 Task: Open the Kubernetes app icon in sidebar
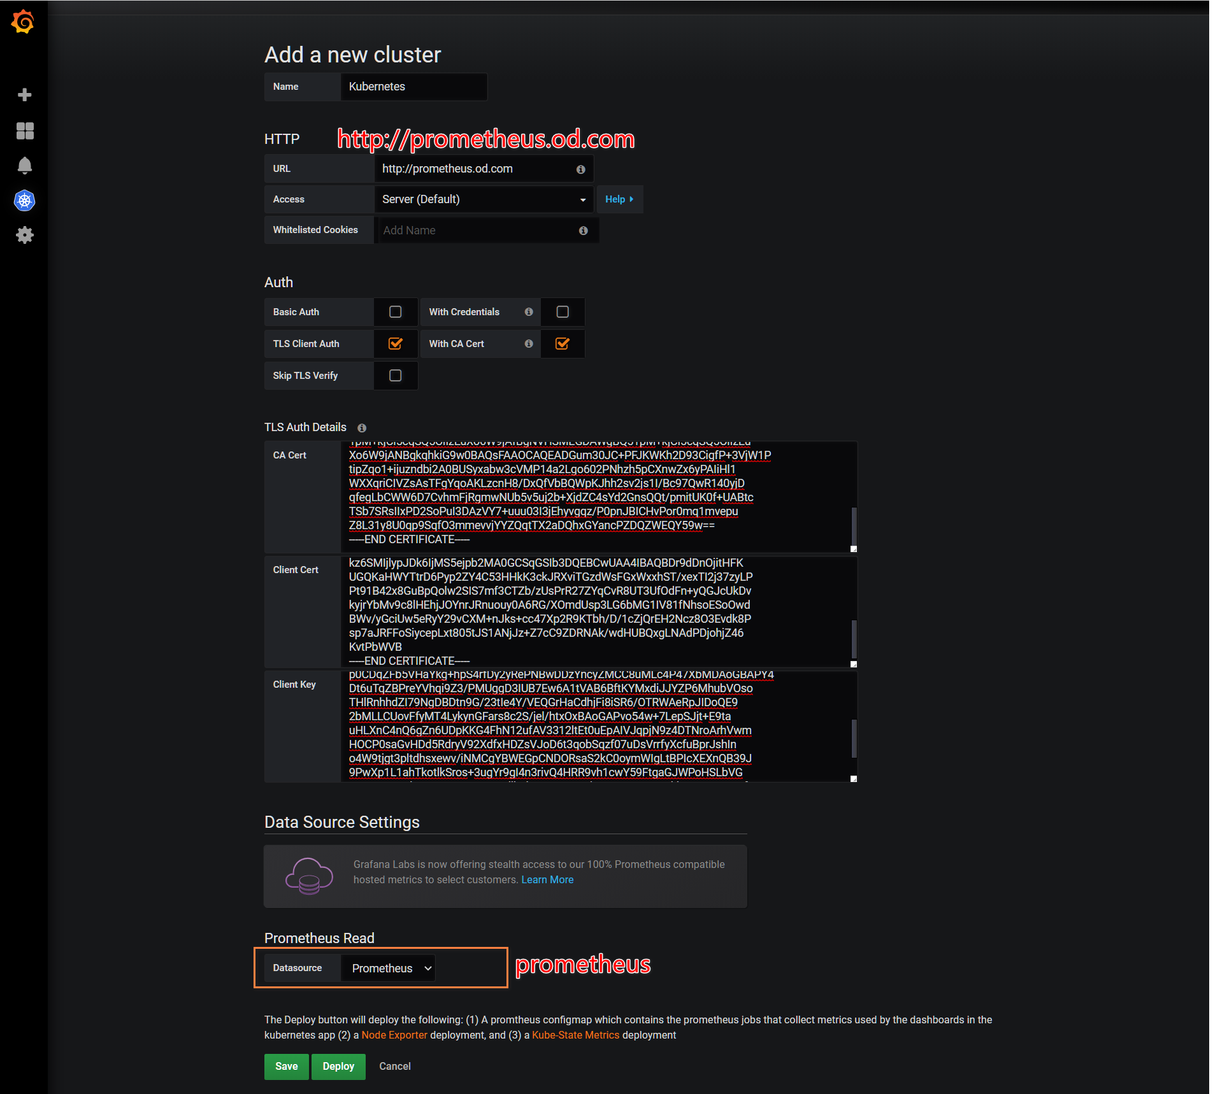tap(25, 201)
